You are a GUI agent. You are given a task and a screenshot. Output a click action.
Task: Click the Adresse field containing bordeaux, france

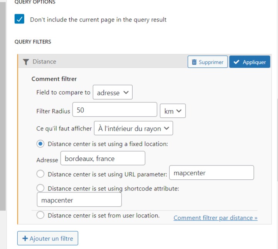click(103, 159)
